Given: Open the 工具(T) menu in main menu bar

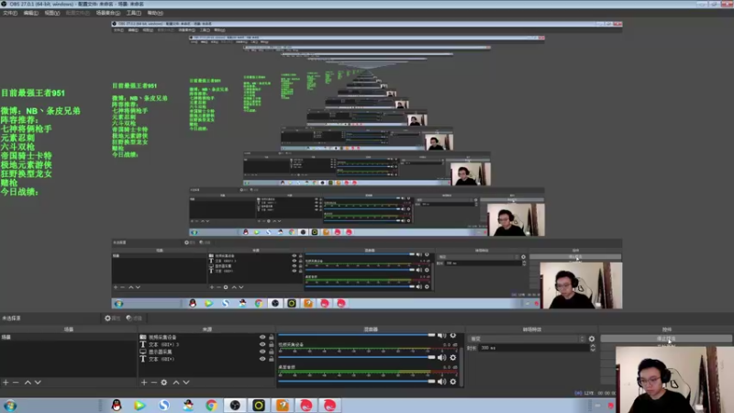Looking at the screenshot, I should [x=133, y=13].
